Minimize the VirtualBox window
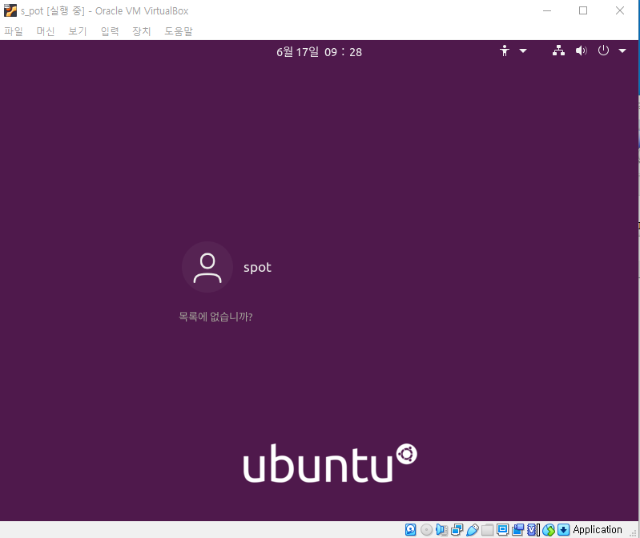640x538 pixels. click(x=547, y=10)
